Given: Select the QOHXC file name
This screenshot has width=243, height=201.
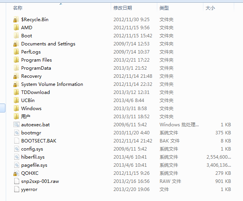Looking at the screenshot, I should pos(30,173).
